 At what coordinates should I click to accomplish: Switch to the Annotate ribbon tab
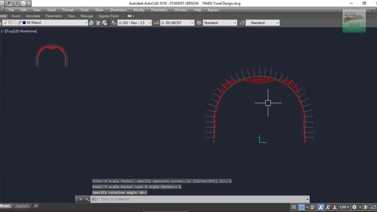click(33, 16)
